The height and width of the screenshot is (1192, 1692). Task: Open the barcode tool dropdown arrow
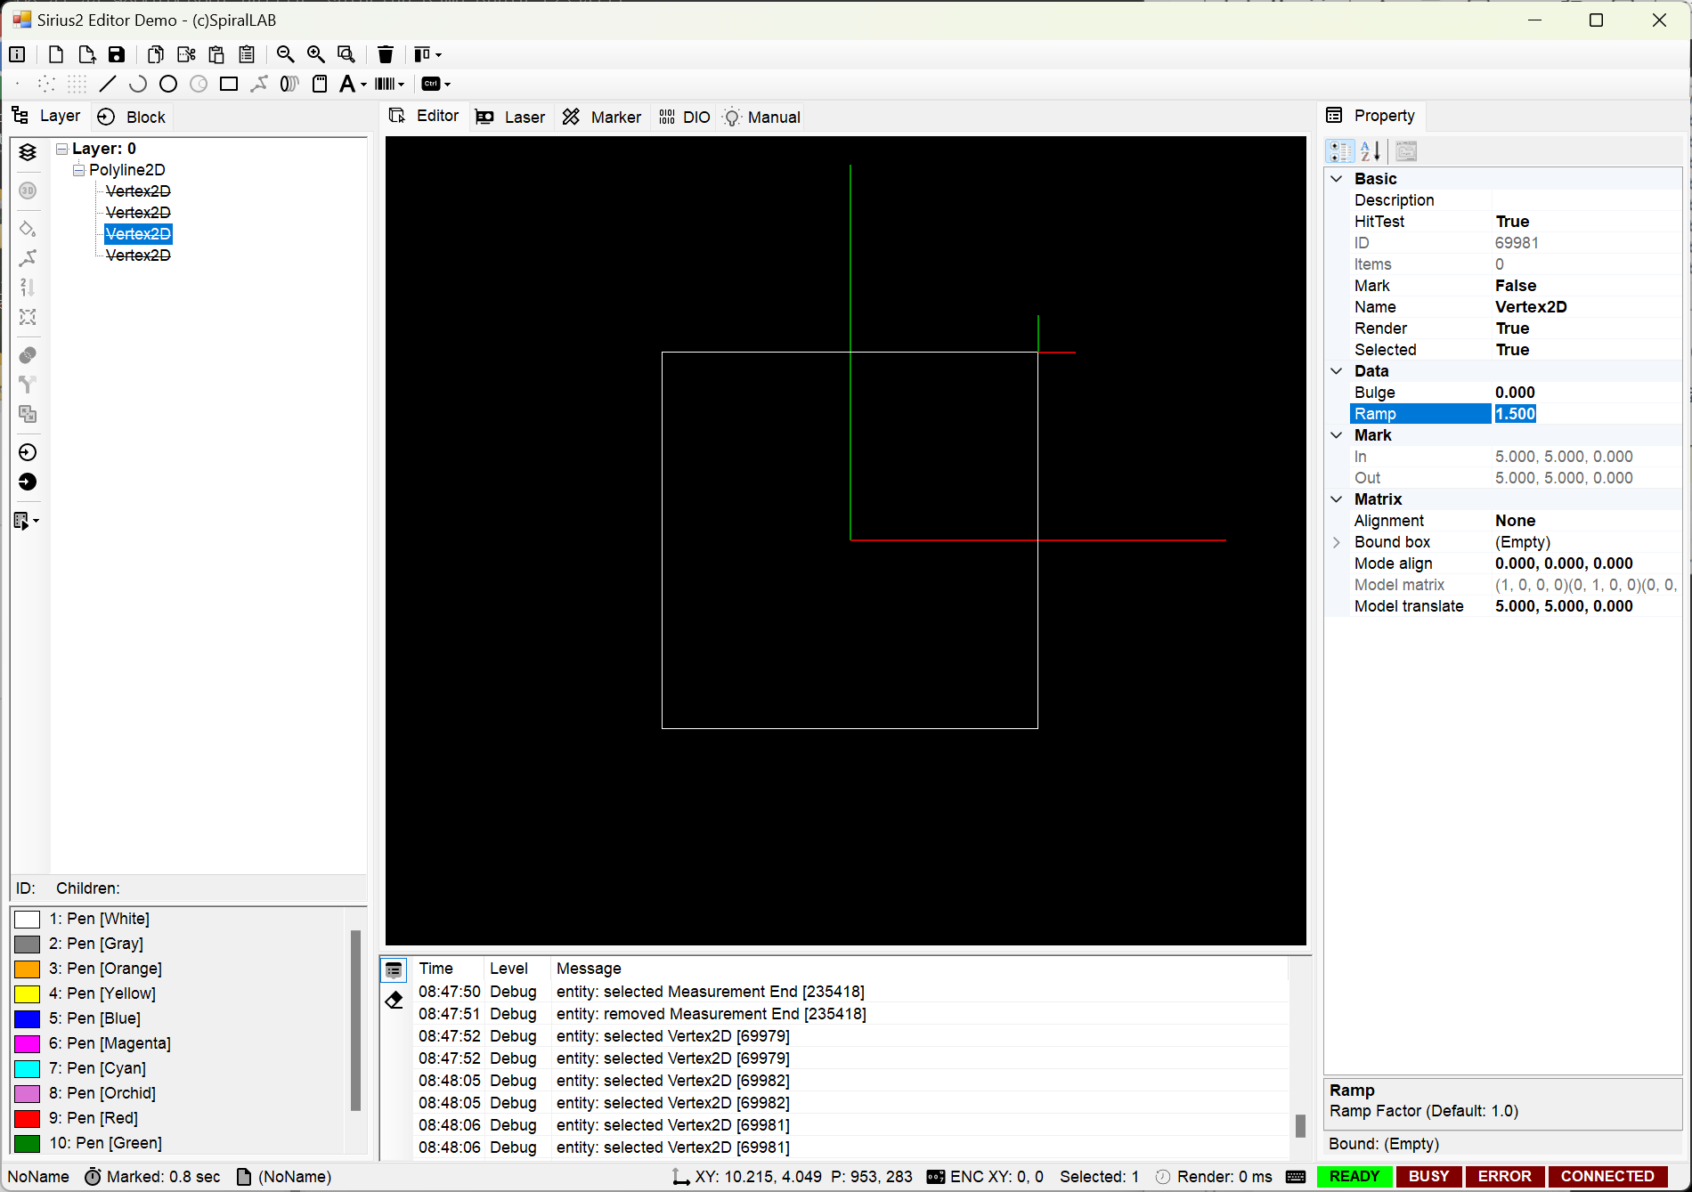[x=402, y=85]
